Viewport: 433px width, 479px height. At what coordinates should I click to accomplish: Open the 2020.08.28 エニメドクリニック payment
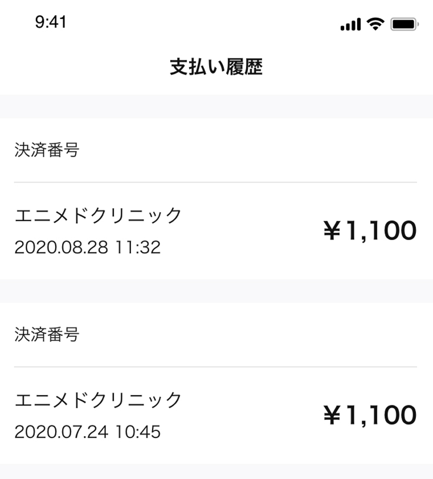(x=217, y=231)
